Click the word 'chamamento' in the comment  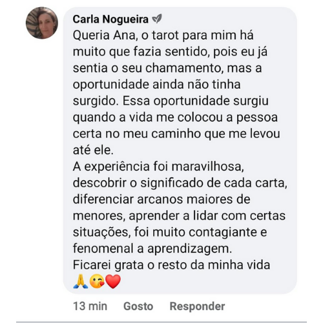(x=183, y=68)
